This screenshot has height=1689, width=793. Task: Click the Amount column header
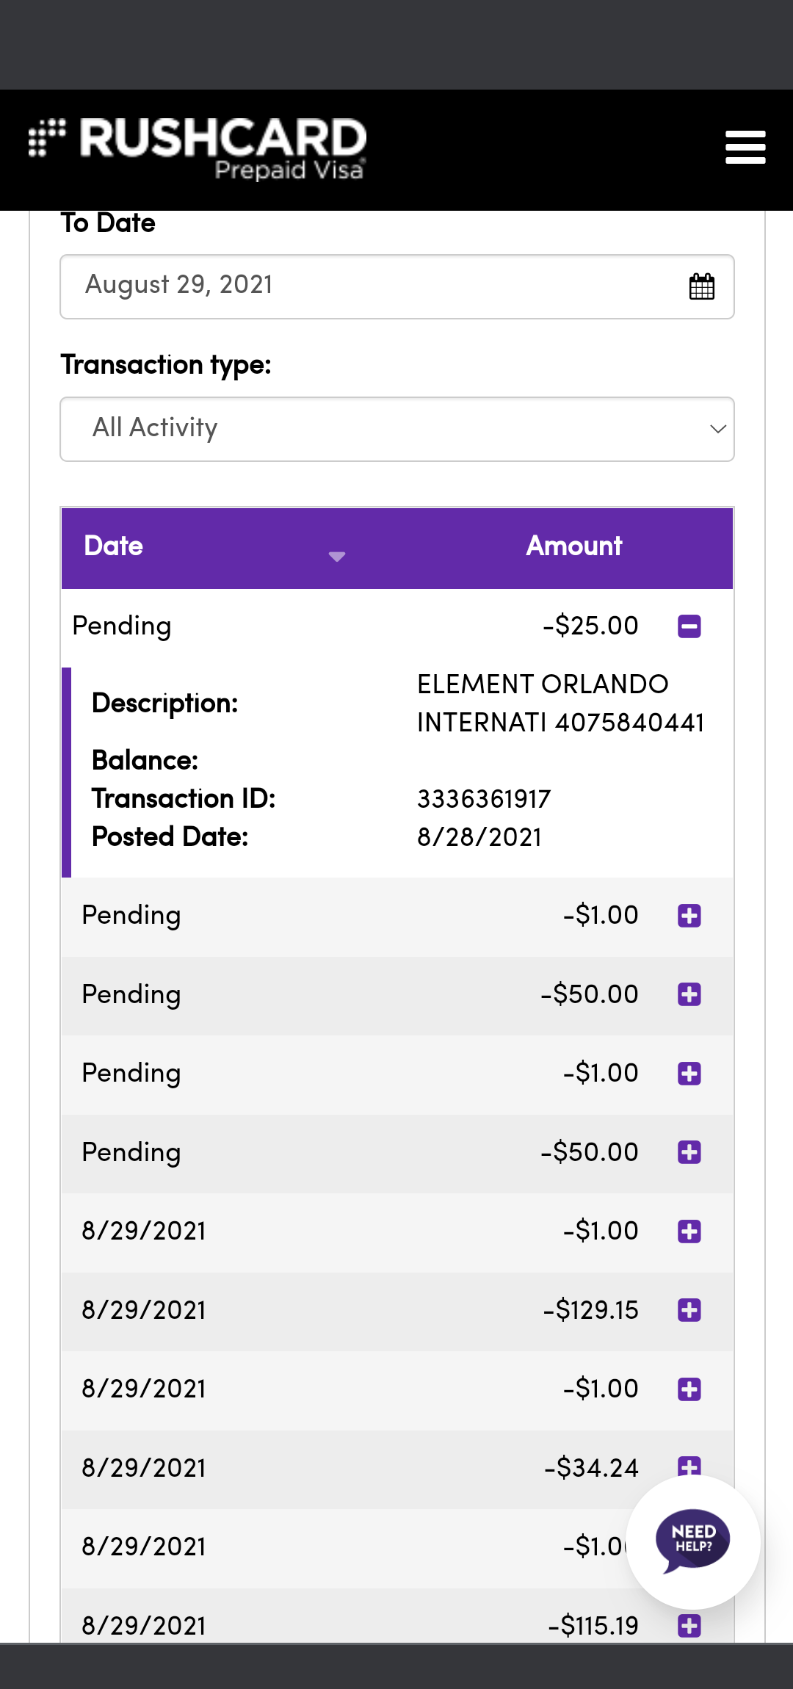point(573,546)
